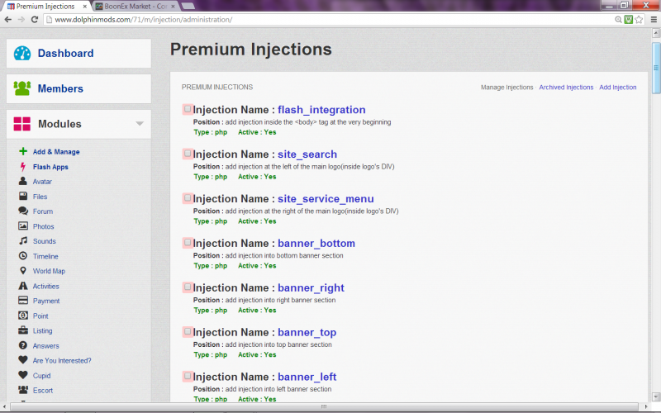Close the BoonEx Market tab

173,7
